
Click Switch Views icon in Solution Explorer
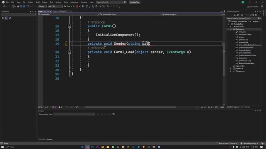click(238, 15)
